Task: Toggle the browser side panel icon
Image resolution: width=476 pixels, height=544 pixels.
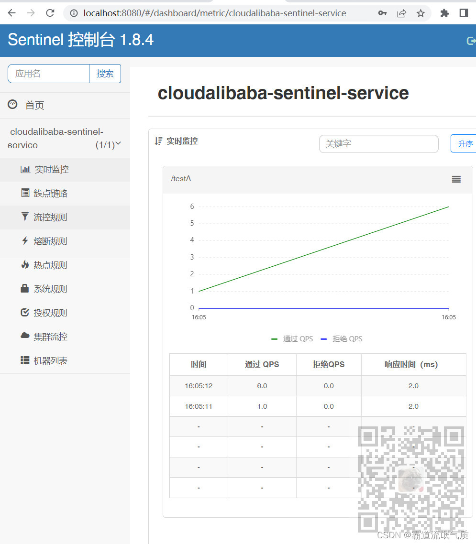Action: pyautogui.click(x=464, y=13)
